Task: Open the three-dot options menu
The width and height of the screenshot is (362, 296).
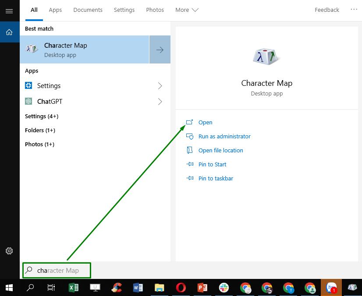Action: coord(354,10)
